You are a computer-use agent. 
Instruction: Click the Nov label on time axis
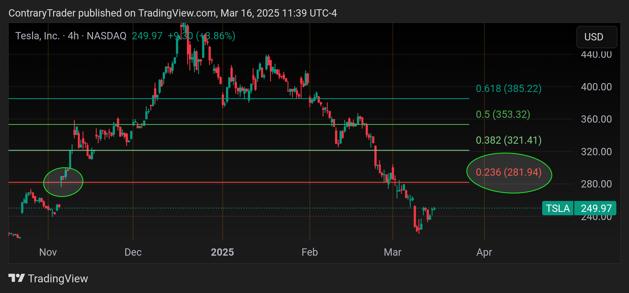click(x=48, y=252)
